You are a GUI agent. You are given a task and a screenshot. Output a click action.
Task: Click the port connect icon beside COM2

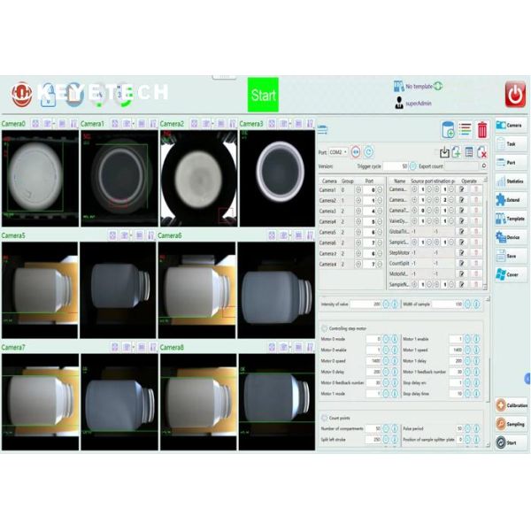click(x=356, y=151)
